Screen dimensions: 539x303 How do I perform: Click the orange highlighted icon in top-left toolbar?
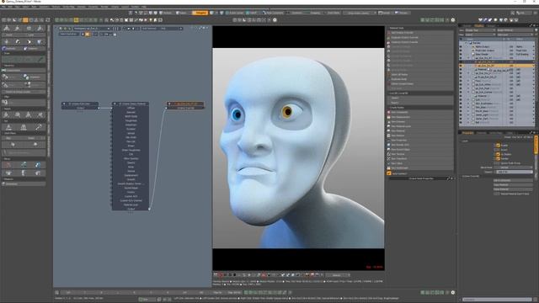(x=25, y=20)
